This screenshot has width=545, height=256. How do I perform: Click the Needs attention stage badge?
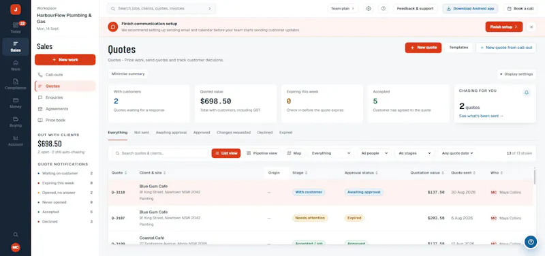coord(310,218)
